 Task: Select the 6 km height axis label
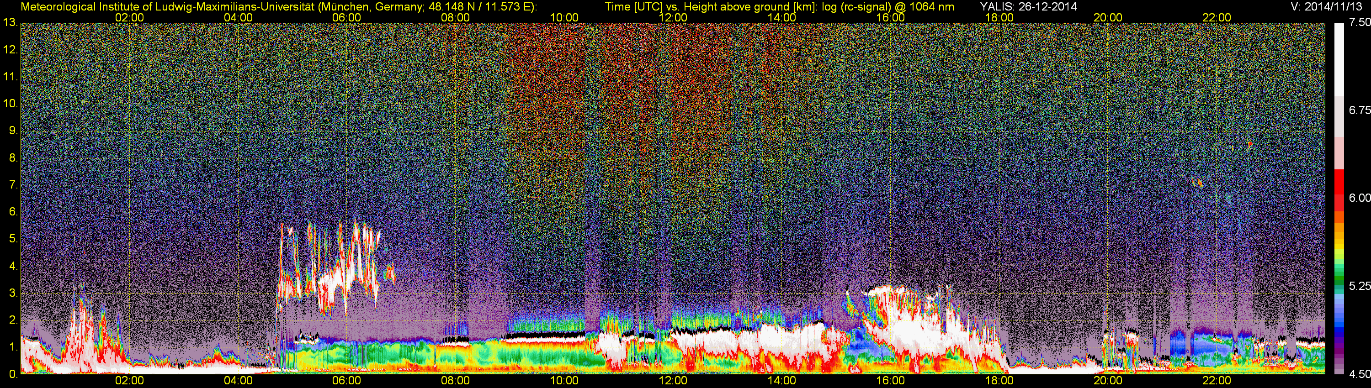click(13, 211)
